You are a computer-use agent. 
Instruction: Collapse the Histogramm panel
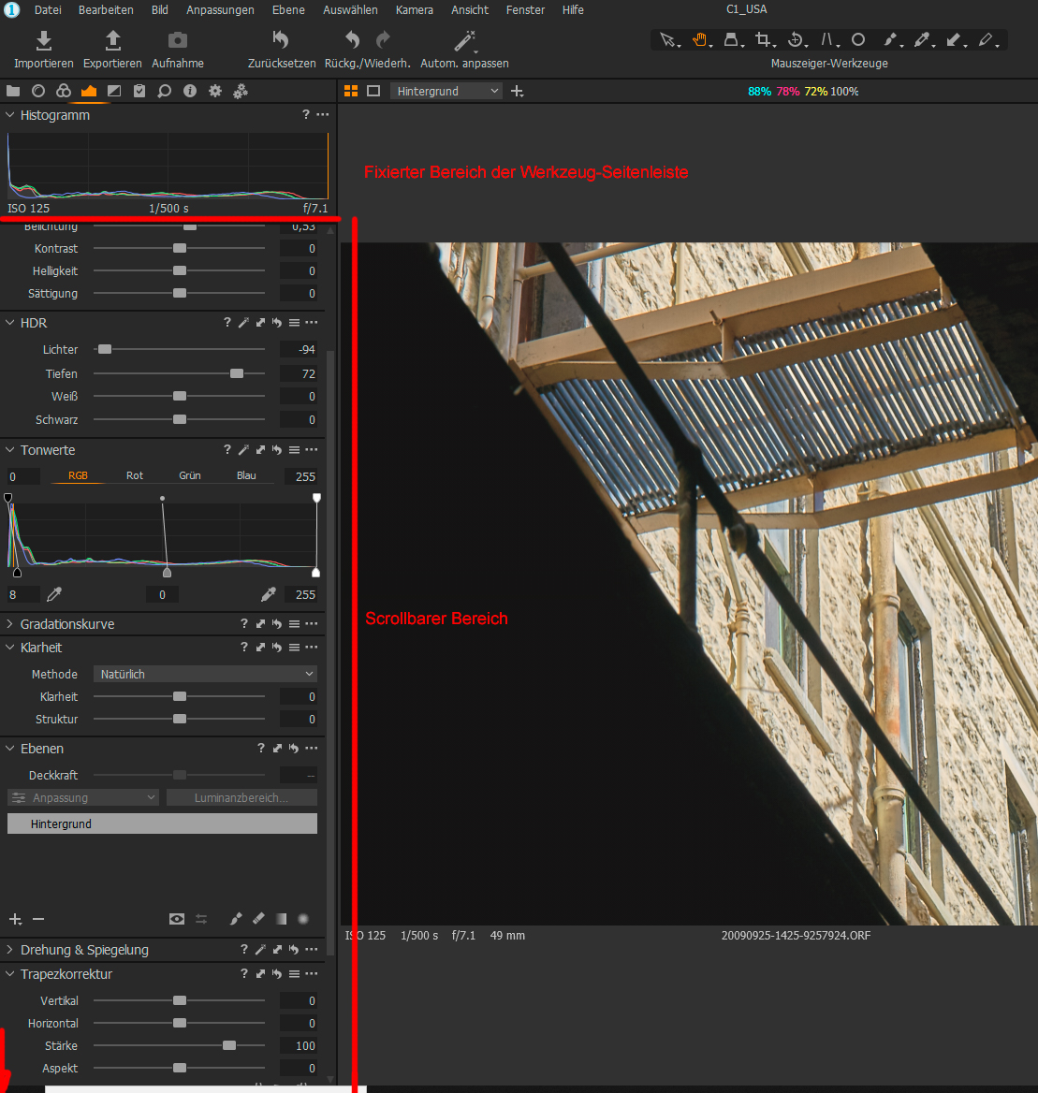pos(9,115)
